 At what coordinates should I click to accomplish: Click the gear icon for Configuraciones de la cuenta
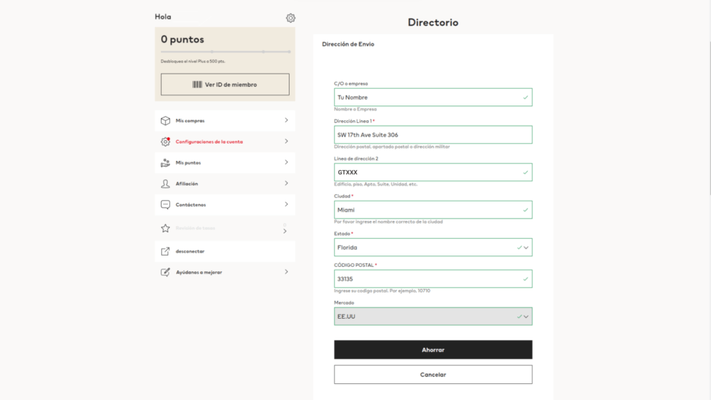[x=165, y=142]
